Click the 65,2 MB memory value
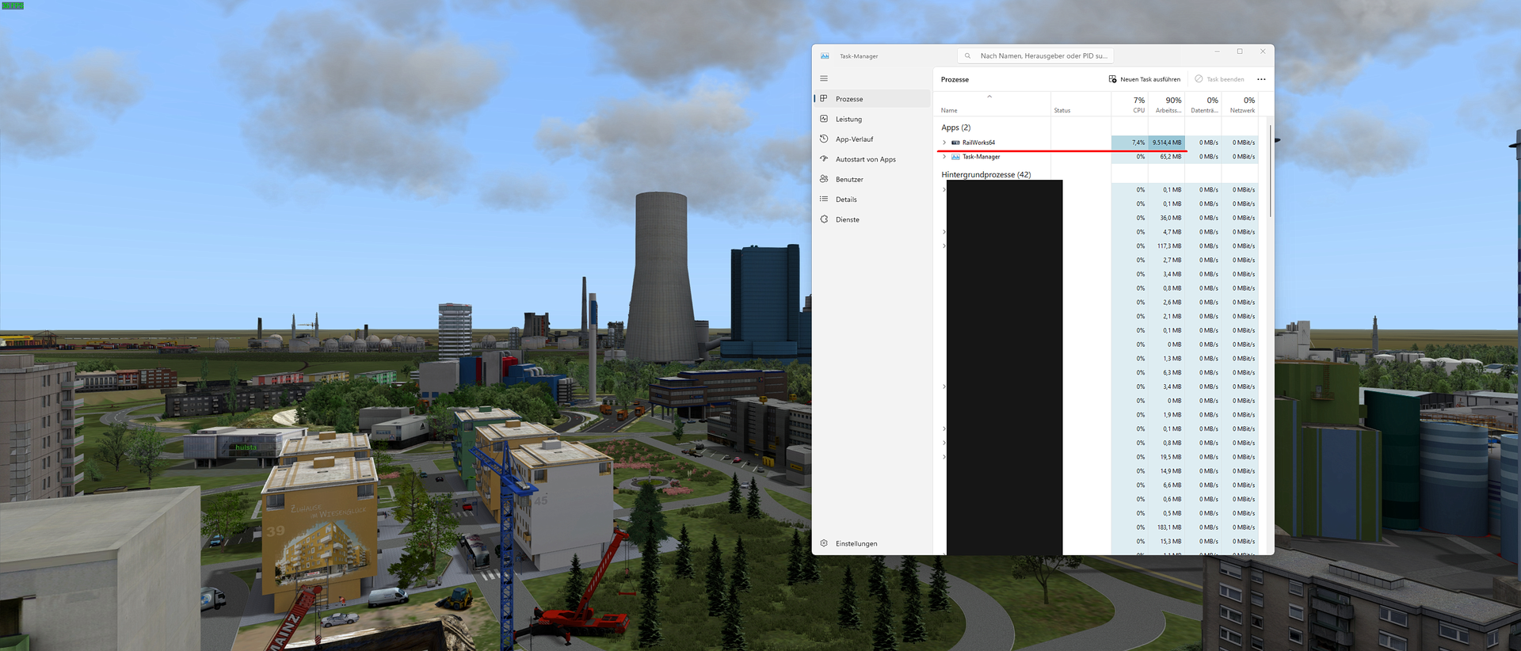 (x=1167, y=157)
